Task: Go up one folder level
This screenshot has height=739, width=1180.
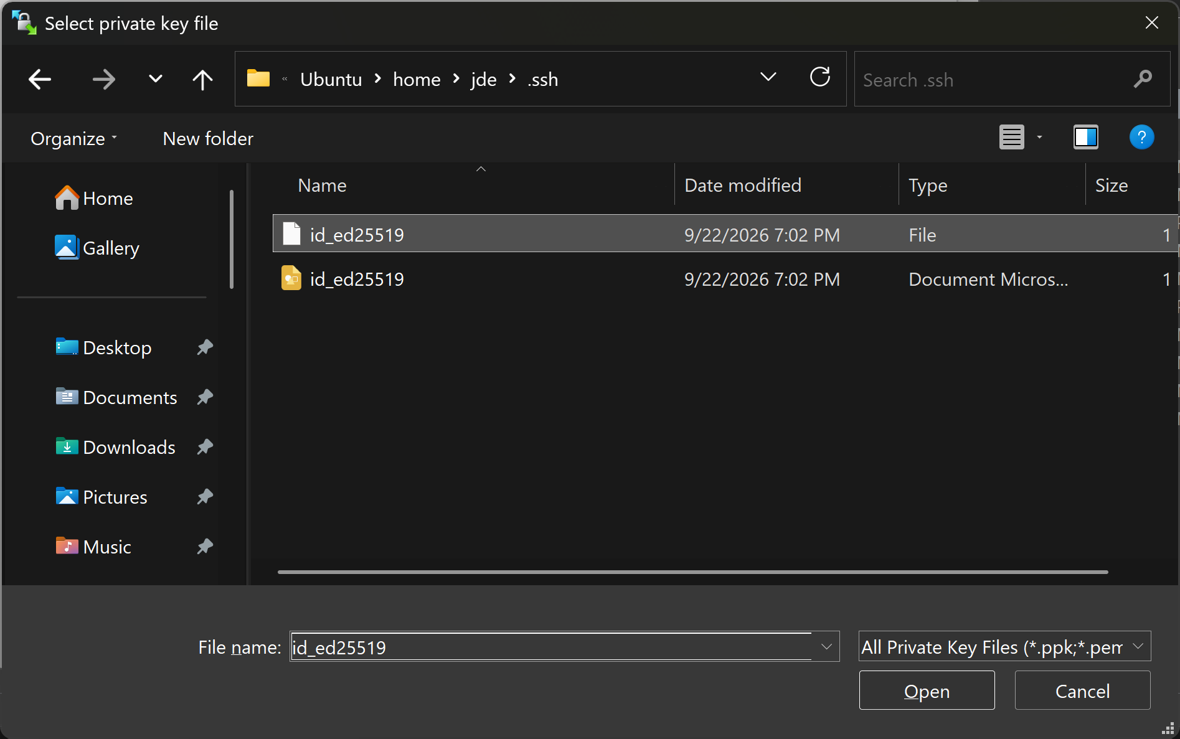Action: point(202,79)
